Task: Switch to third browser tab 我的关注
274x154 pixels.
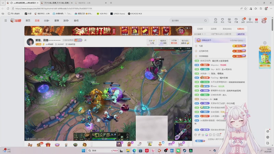Action: pos(90,3)
